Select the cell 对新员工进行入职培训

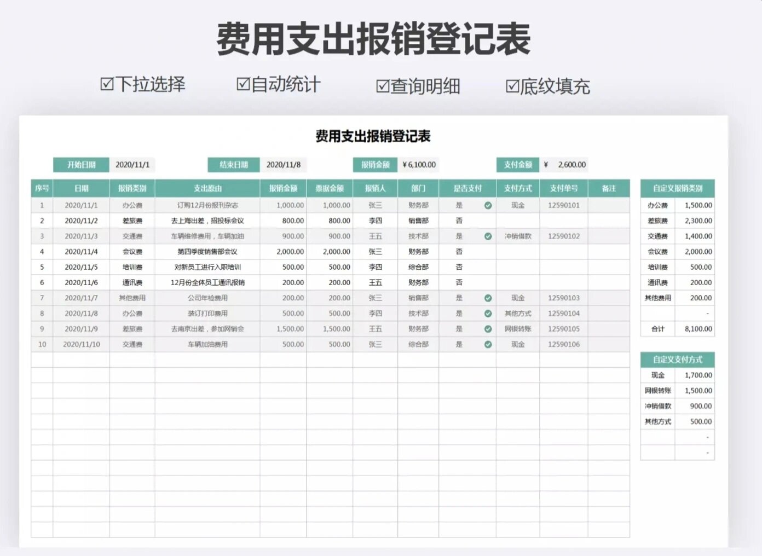coord(207,267)
